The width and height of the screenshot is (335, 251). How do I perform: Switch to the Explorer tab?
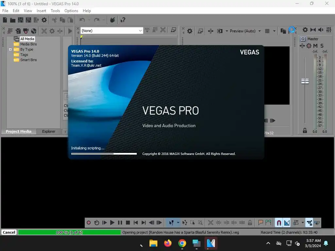pyautogui.click(x=49, y=131)
